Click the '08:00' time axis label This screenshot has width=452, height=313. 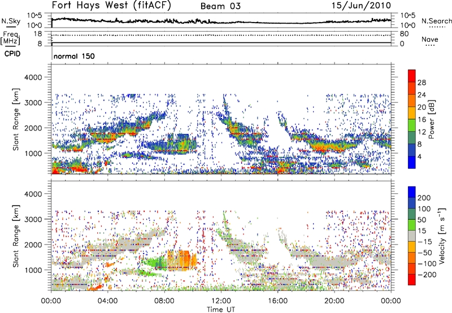(164, 301)
